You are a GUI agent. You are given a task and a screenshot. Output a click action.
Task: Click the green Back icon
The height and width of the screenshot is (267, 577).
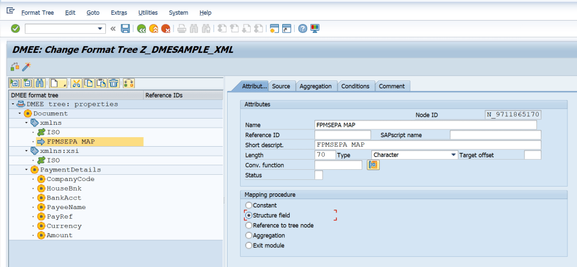141,29
